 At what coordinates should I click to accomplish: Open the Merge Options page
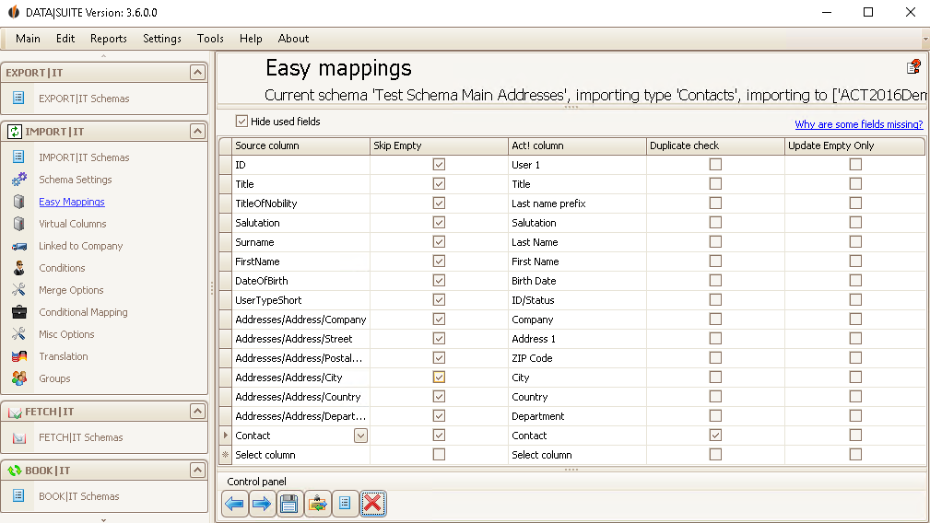click(71, 290)
